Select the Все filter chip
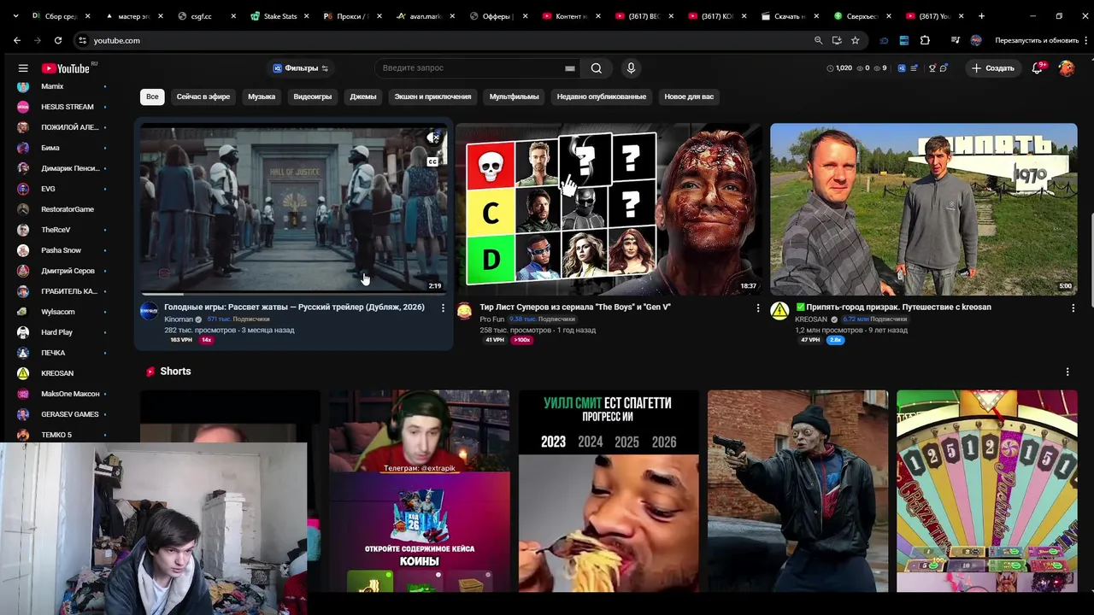1094x615 pixels. pos(152,97)
